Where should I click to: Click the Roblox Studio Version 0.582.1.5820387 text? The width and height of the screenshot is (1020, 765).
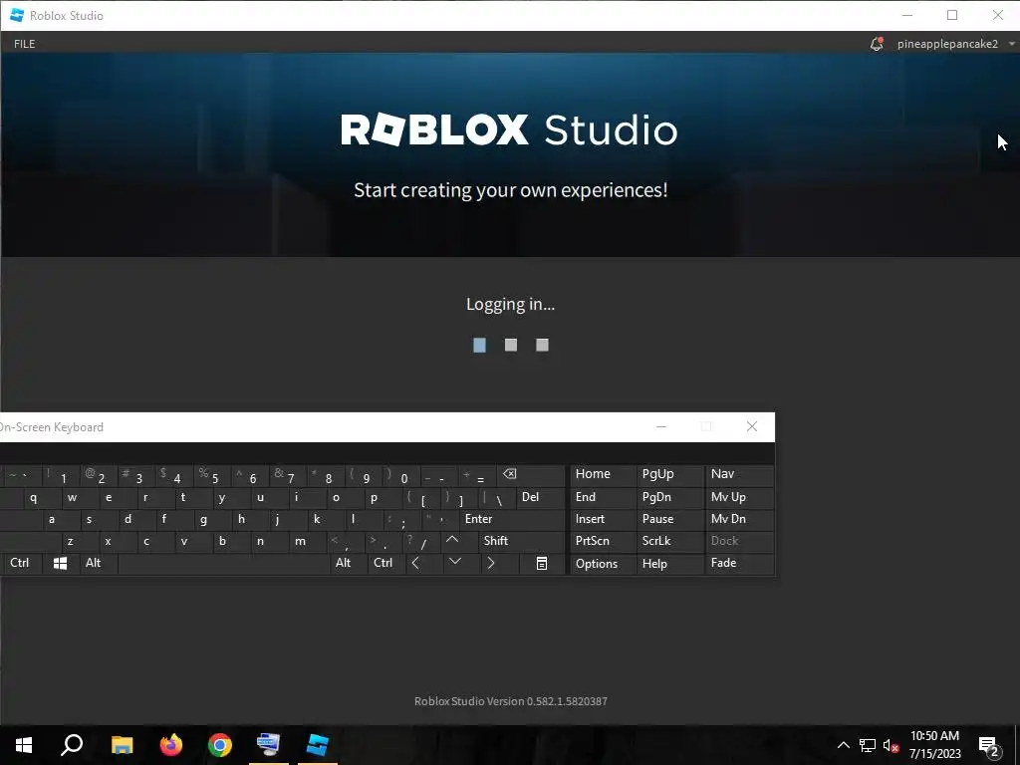(511, 701)
